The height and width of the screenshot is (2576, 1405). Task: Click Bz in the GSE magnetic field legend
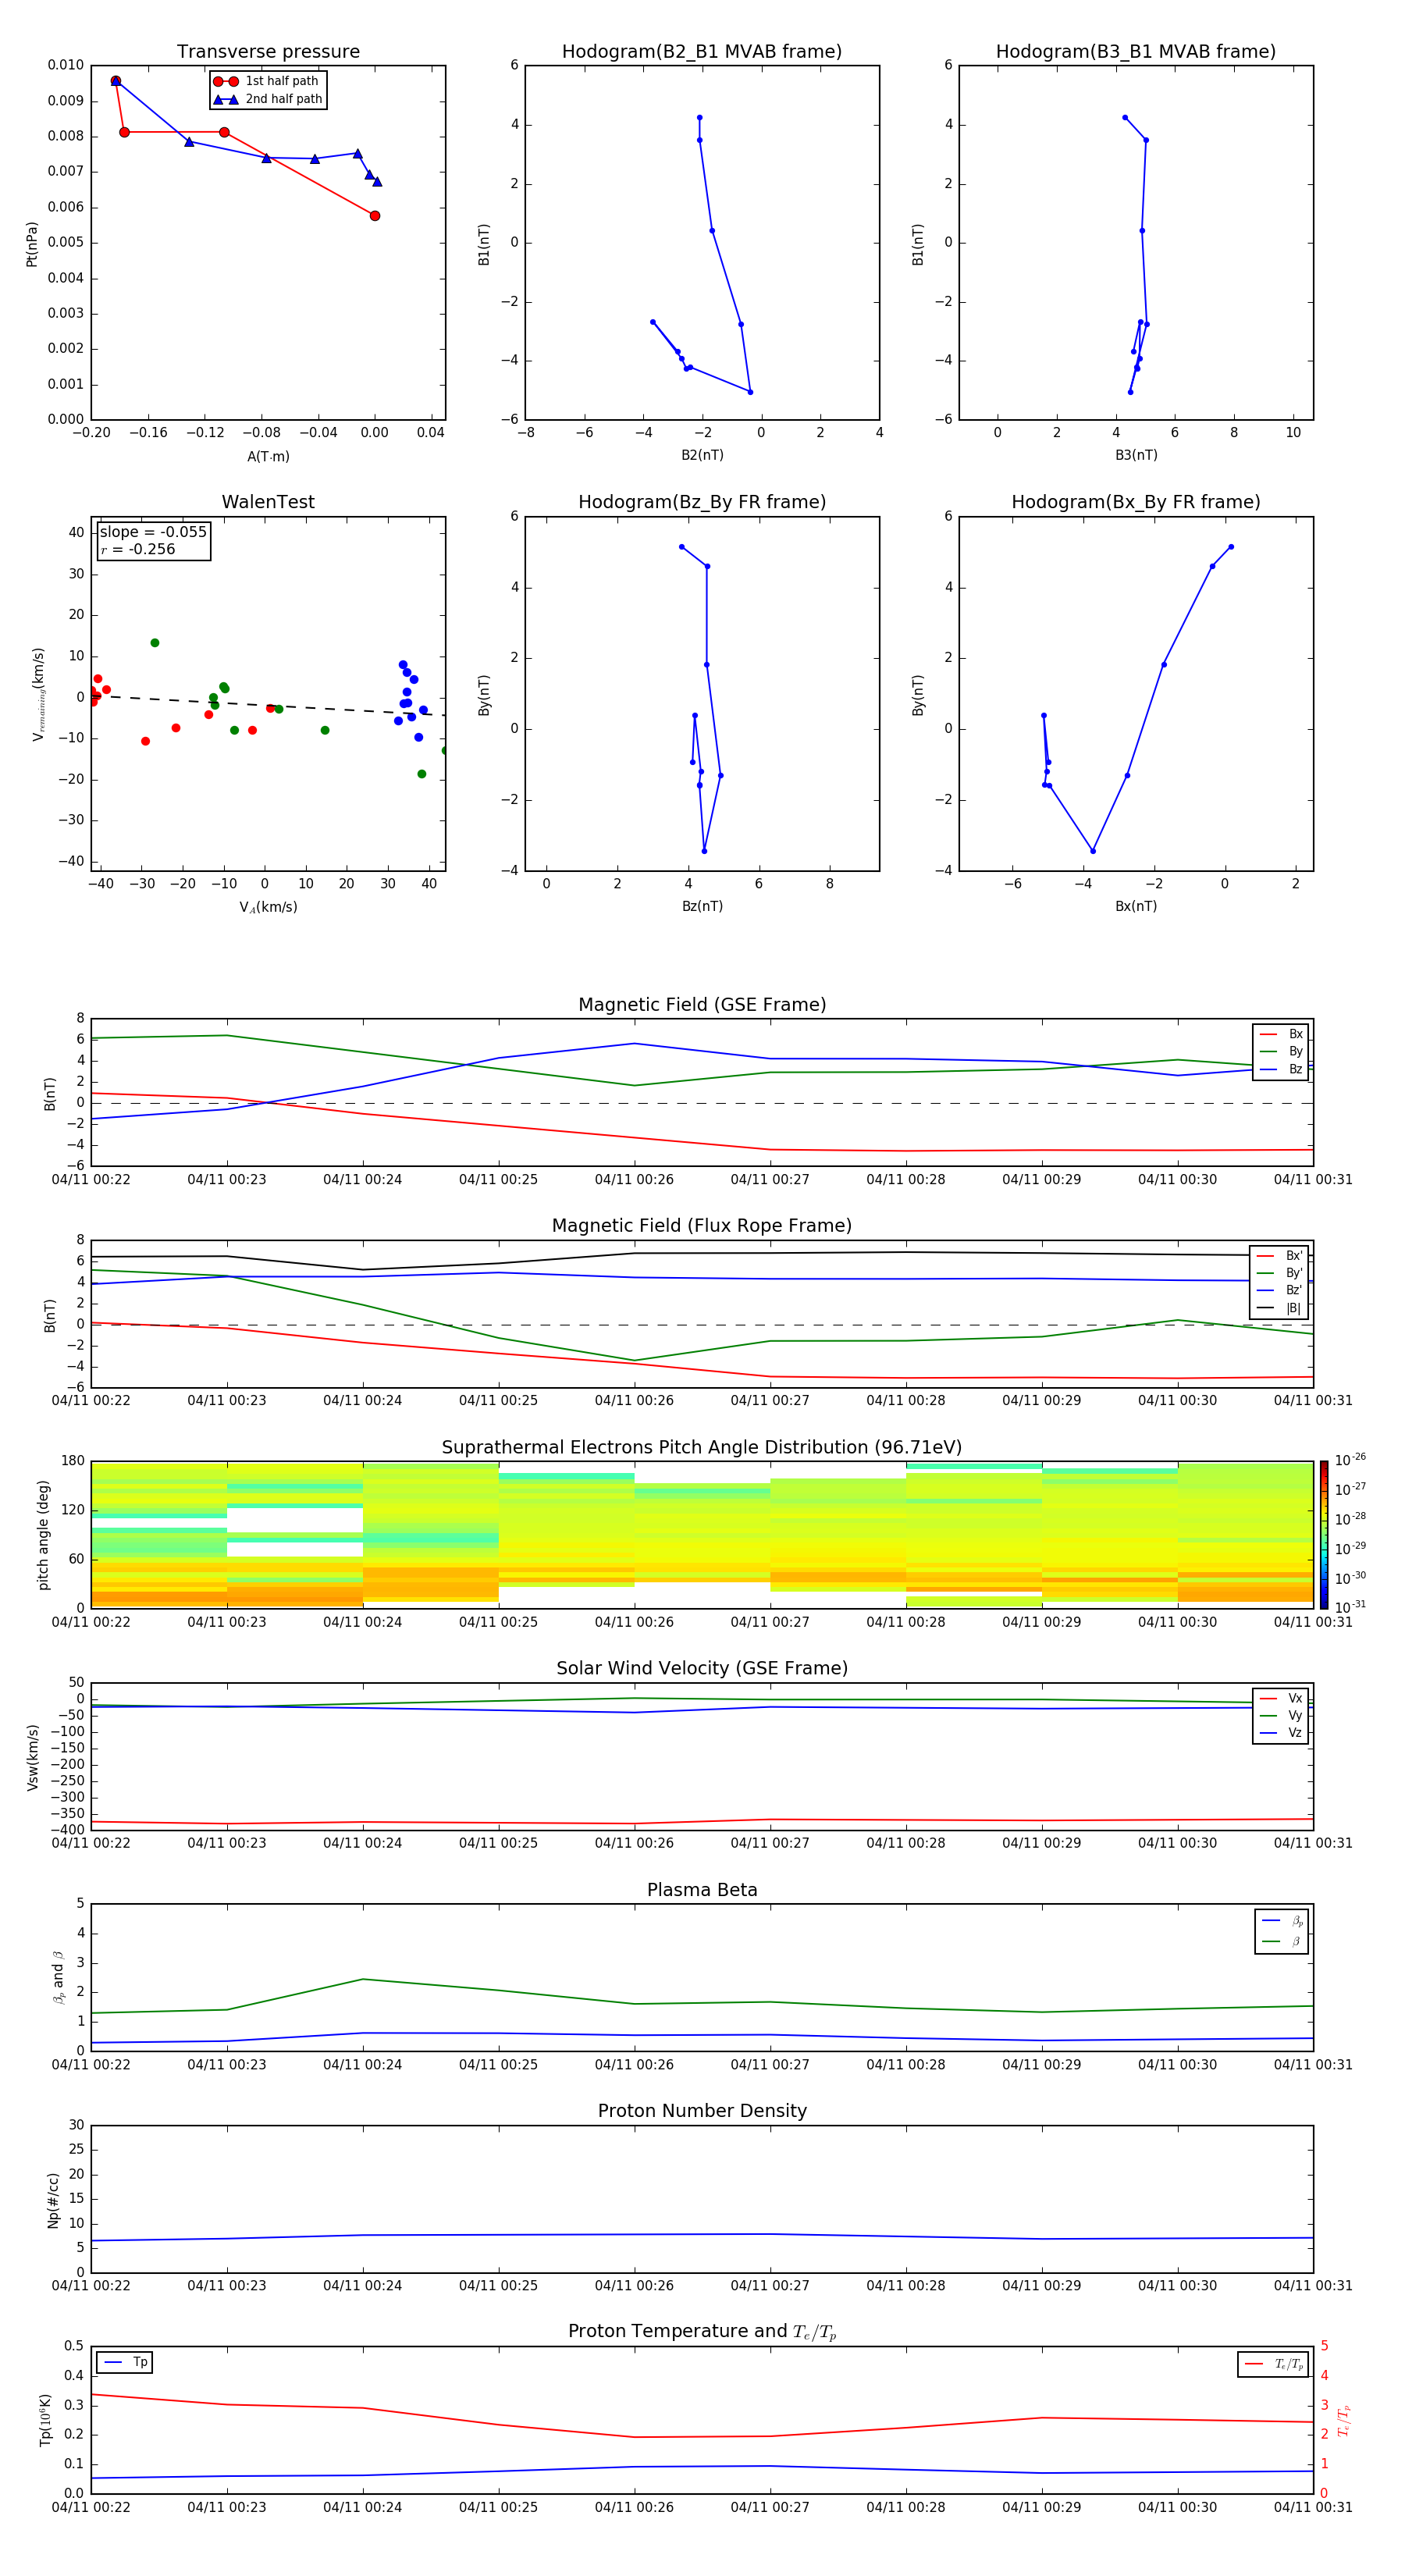1282,1069
